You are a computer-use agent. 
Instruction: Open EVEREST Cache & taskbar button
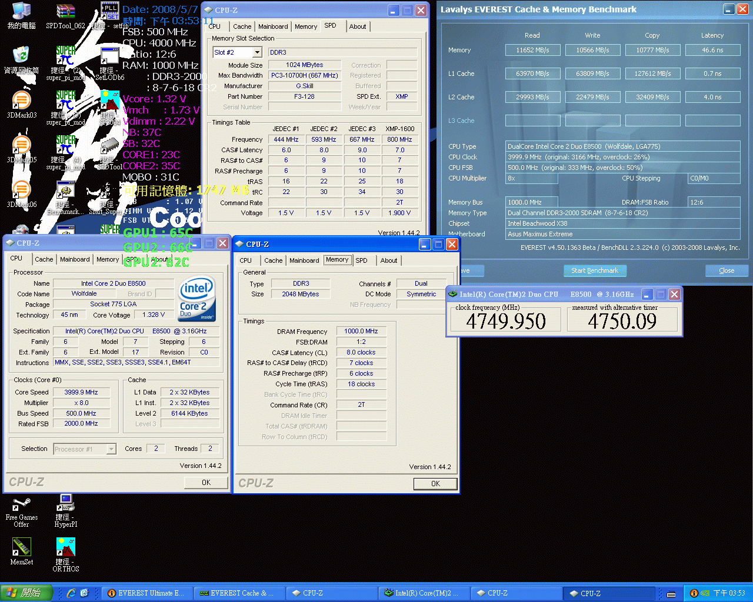(238, 593)
